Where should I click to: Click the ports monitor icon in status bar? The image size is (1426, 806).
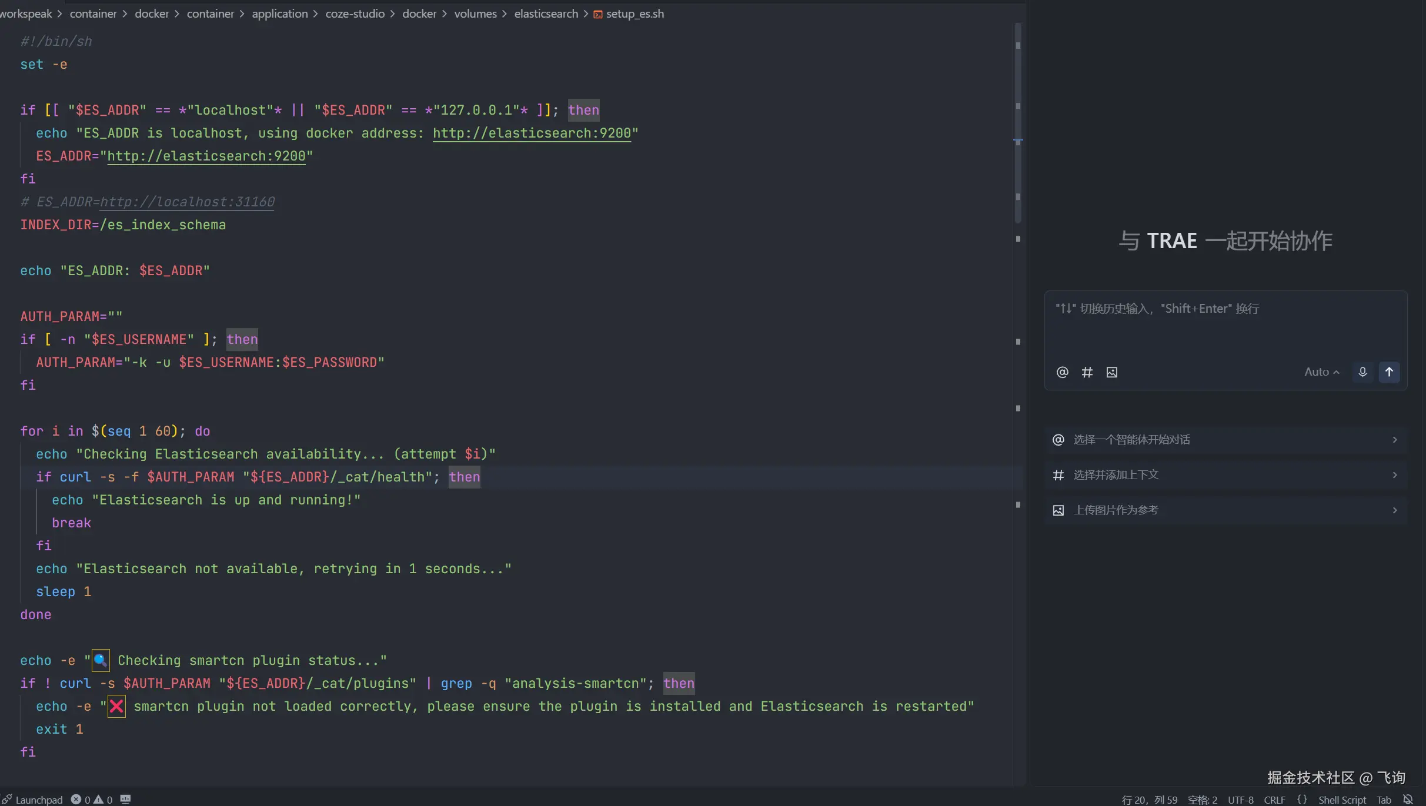[x=125, y=800]
